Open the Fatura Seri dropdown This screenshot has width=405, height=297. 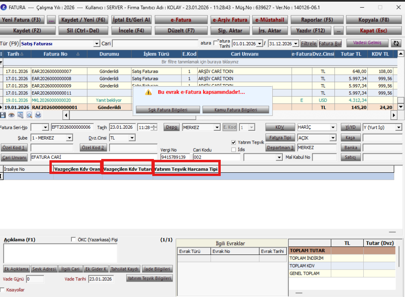coord(45,127)
